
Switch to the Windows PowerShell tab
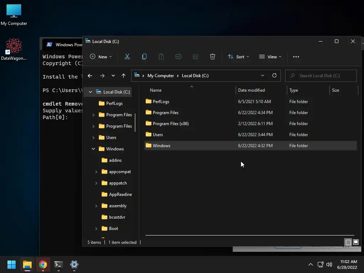(63, 44)
